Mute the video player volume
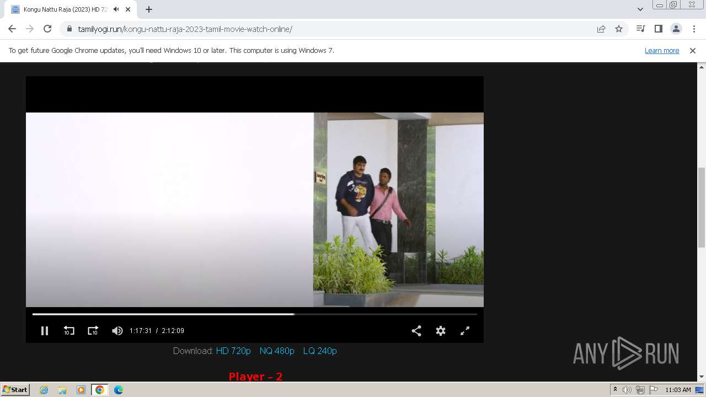Viewport: 706px width, 397px height. tap(117, 331)
